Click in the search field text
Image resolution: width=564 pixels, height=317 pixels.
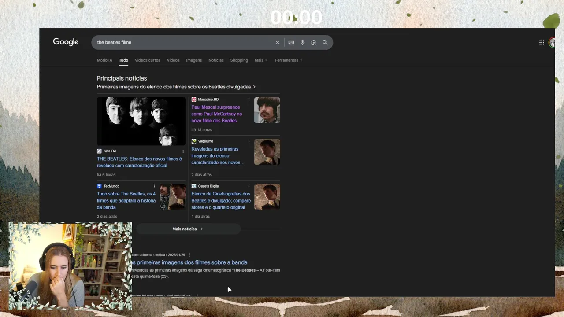[114, 42]
